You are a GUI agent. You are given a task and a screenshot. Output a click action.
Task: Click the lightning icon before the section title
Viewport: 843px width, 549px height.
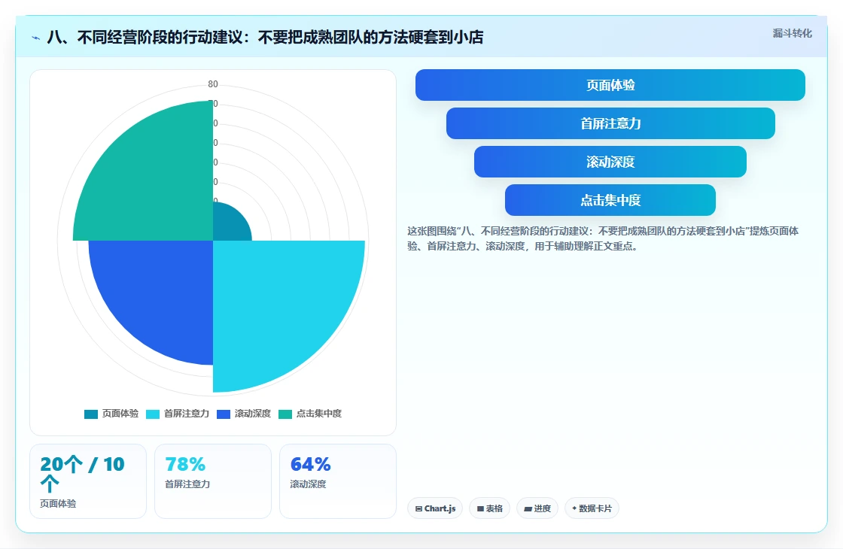(x=36, y=38)
